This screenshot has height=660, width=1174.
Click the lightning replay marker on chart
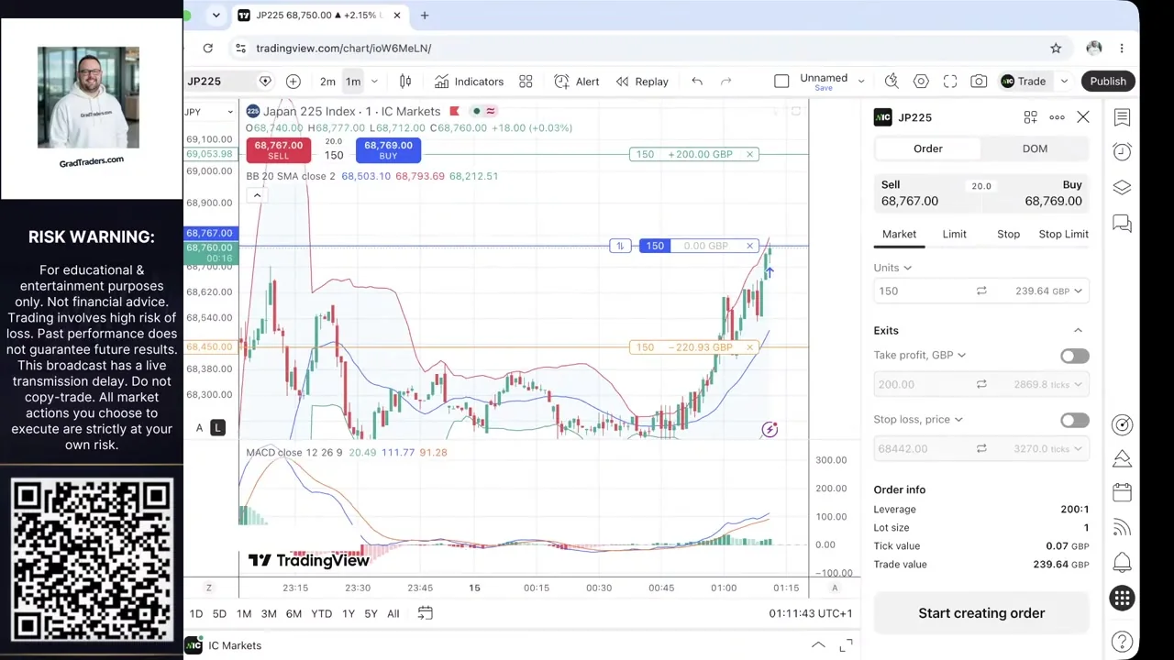point(770,429)
